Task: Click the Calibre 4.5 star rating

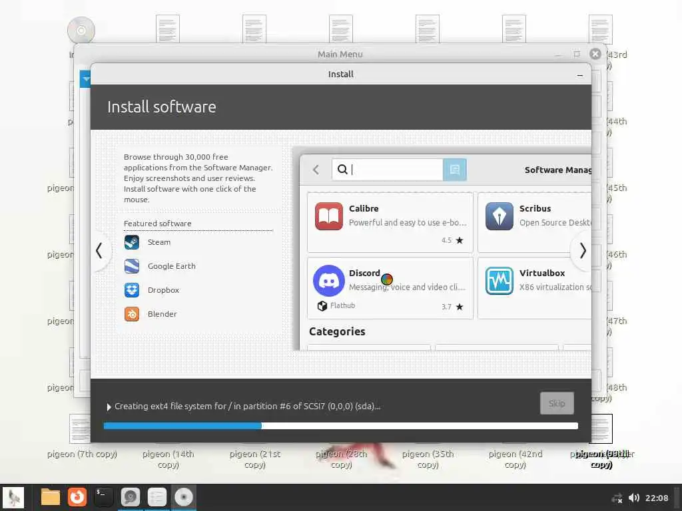Action: click(452, 240)
